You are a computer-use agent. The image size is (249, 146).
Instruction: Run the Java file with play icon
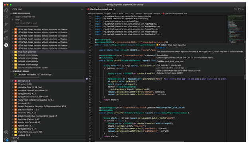pos(235,9)
